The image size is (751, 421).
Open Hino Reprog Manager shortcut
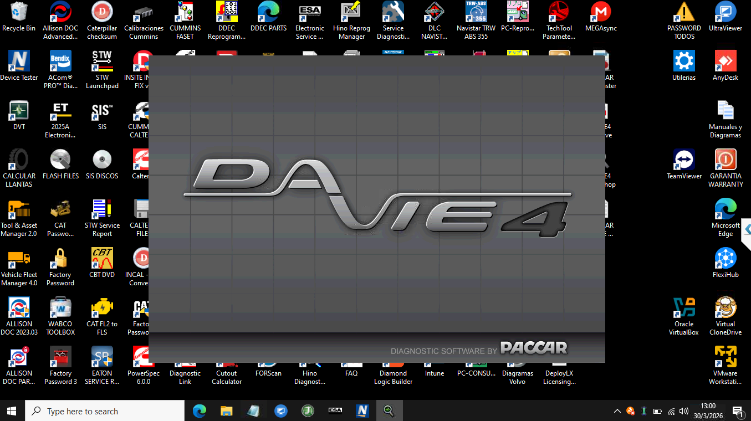coord(351,20)
